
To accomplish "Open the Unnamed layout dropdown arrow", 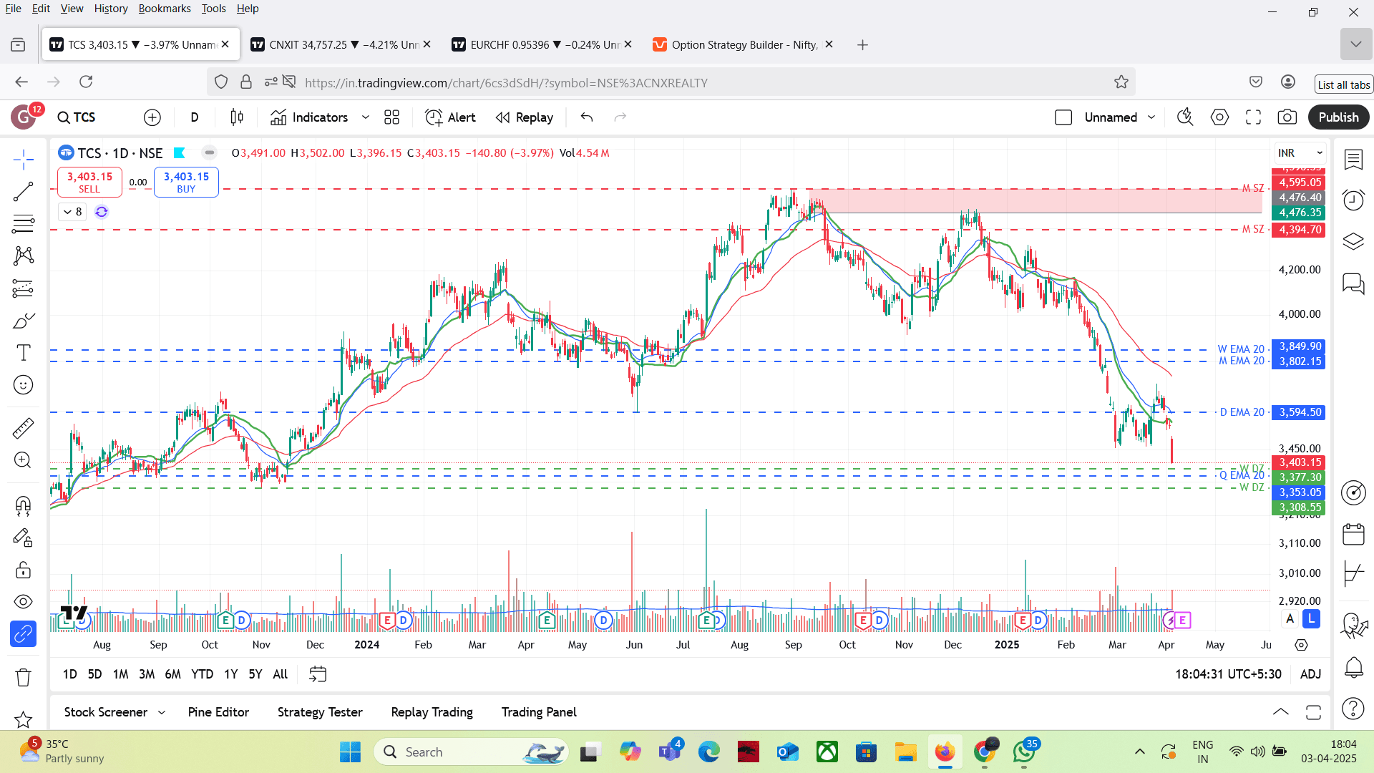I will 1151,117.
